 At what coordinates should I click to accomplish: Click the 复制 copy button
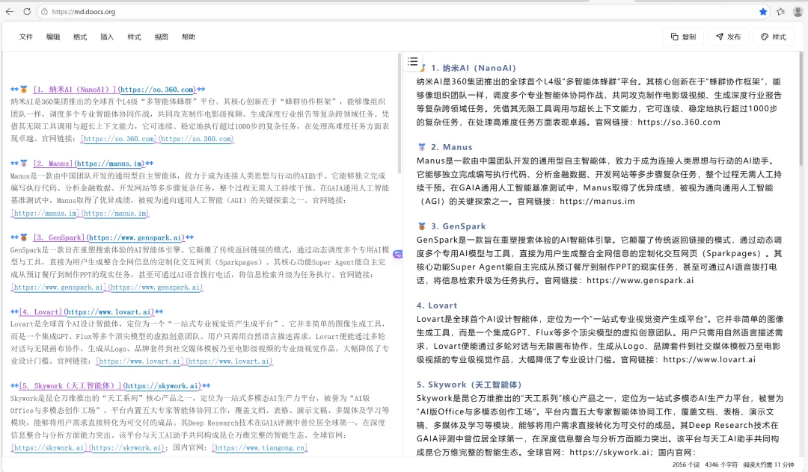pyautogui.click(x=683, y=37)
